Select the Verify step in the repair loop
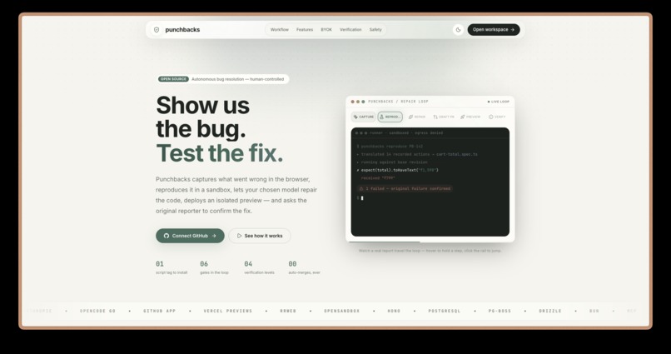This screenshot has width=671, height=354. point(497,117)
